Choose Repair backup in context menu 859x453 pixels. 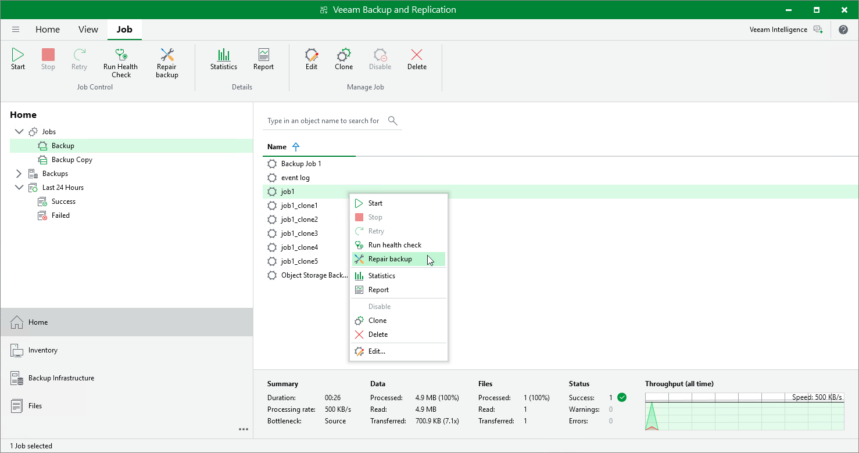399,259
